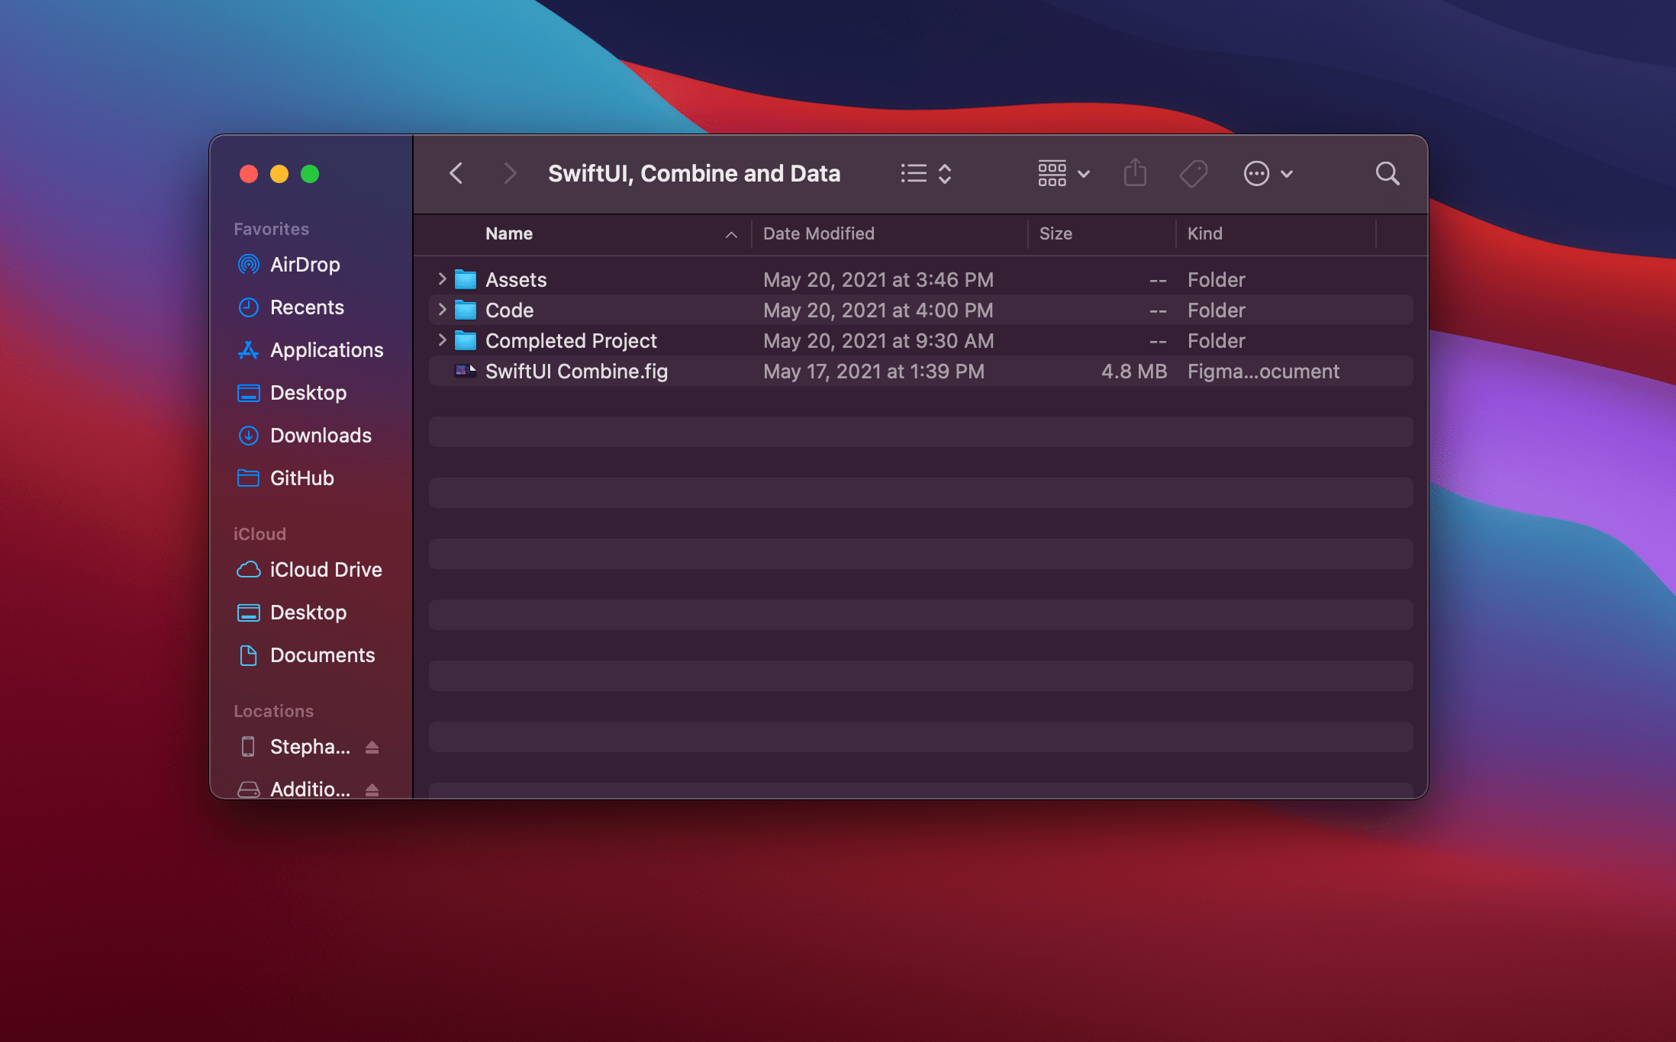Sort by the Size column header
This screenshot has height=1042, width=1676.
coord(1056,233)
